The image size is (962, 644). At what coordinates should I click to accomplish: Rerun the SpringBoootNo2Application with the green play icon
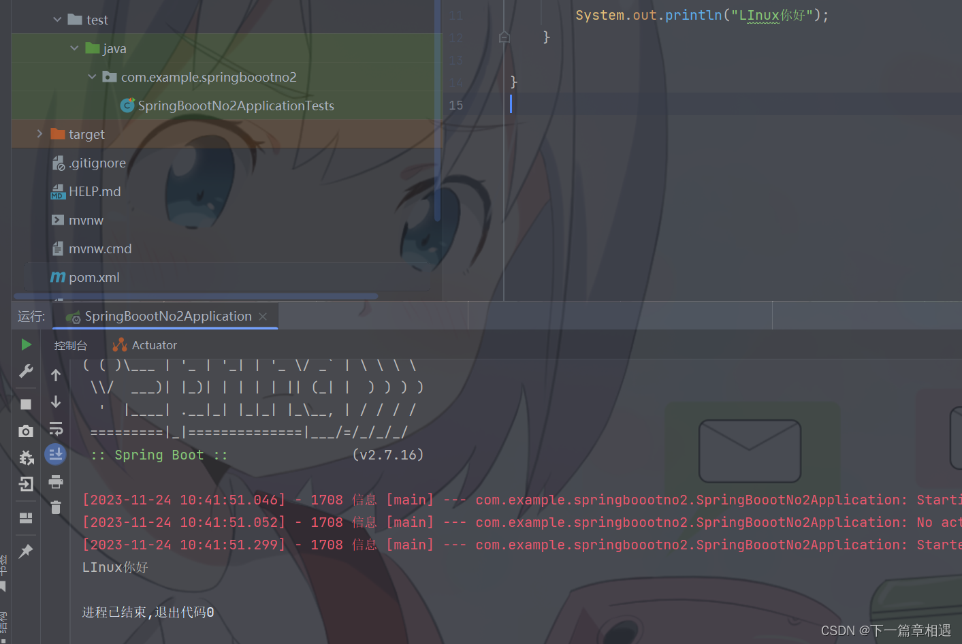point(25,344)
